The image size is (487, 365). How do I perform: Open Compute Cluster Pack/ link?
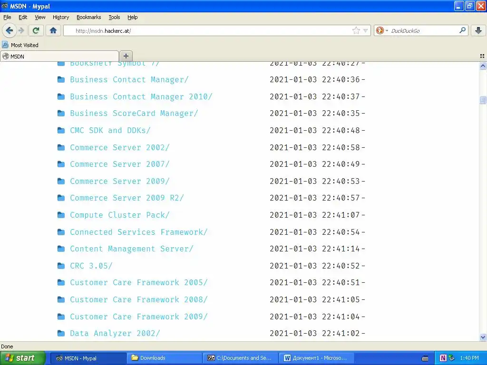[x=119, y=215]
